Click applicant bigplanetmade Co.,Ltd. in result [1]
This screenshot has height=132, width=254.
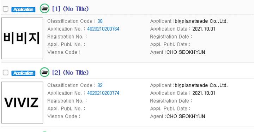201,21
